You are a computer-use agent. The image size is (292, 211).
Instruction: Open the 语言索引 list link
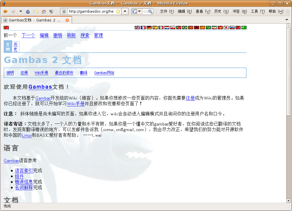pyautogui.click(x=24, y=170)
